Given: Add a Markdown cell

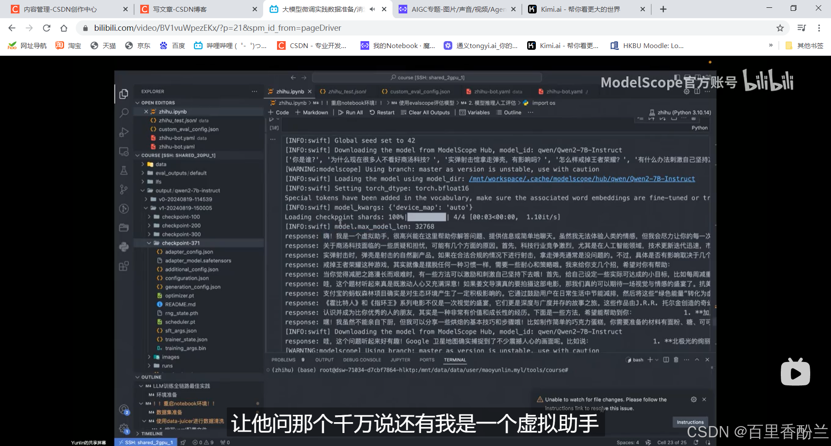Looking at the screenshot, I should pos(312,113).
